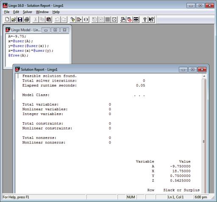Open the Window menu
Viewport: 217px width, 202px height.
click(42, 12)
